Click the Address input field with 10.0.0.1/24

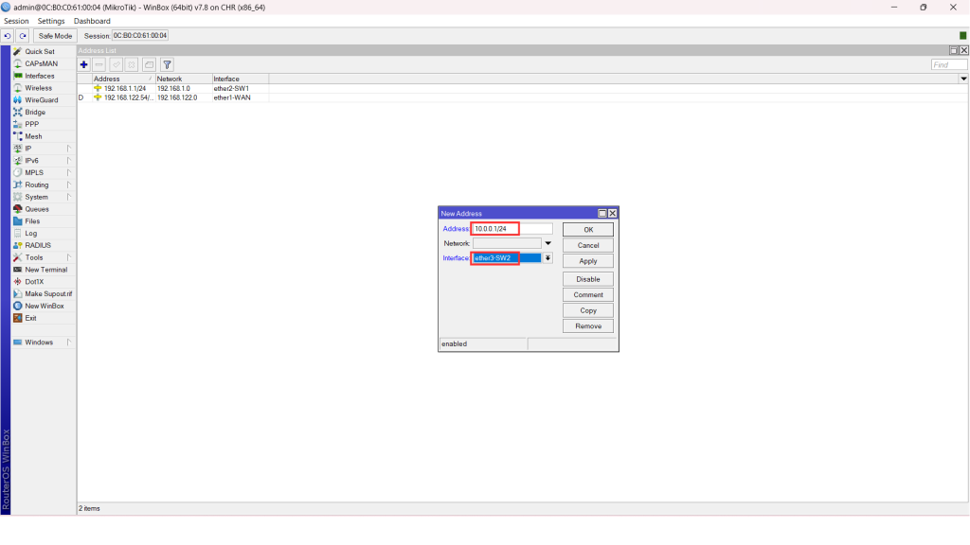click(x=512, y=229)
